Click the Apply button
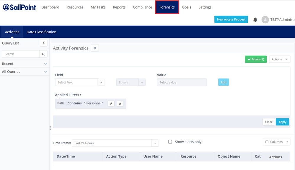295x170 pixels. click(282, 122)
